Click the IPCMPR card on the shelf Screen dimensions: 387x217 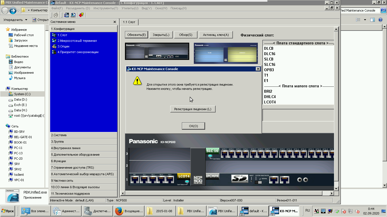(x=212, y=176)
